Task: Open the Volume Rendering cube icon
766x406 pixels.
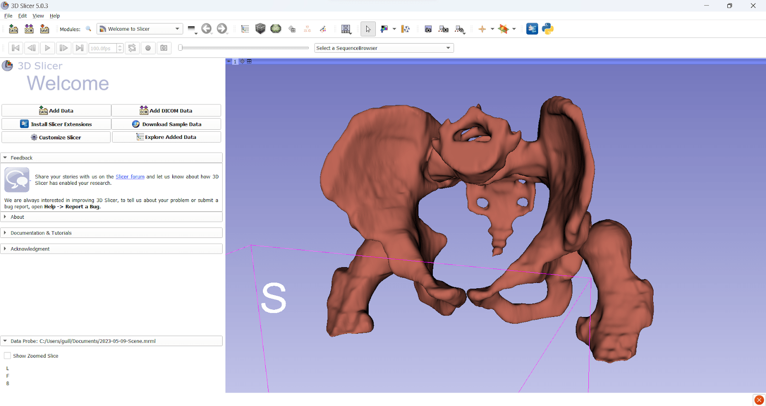Action: click(260, 29)
